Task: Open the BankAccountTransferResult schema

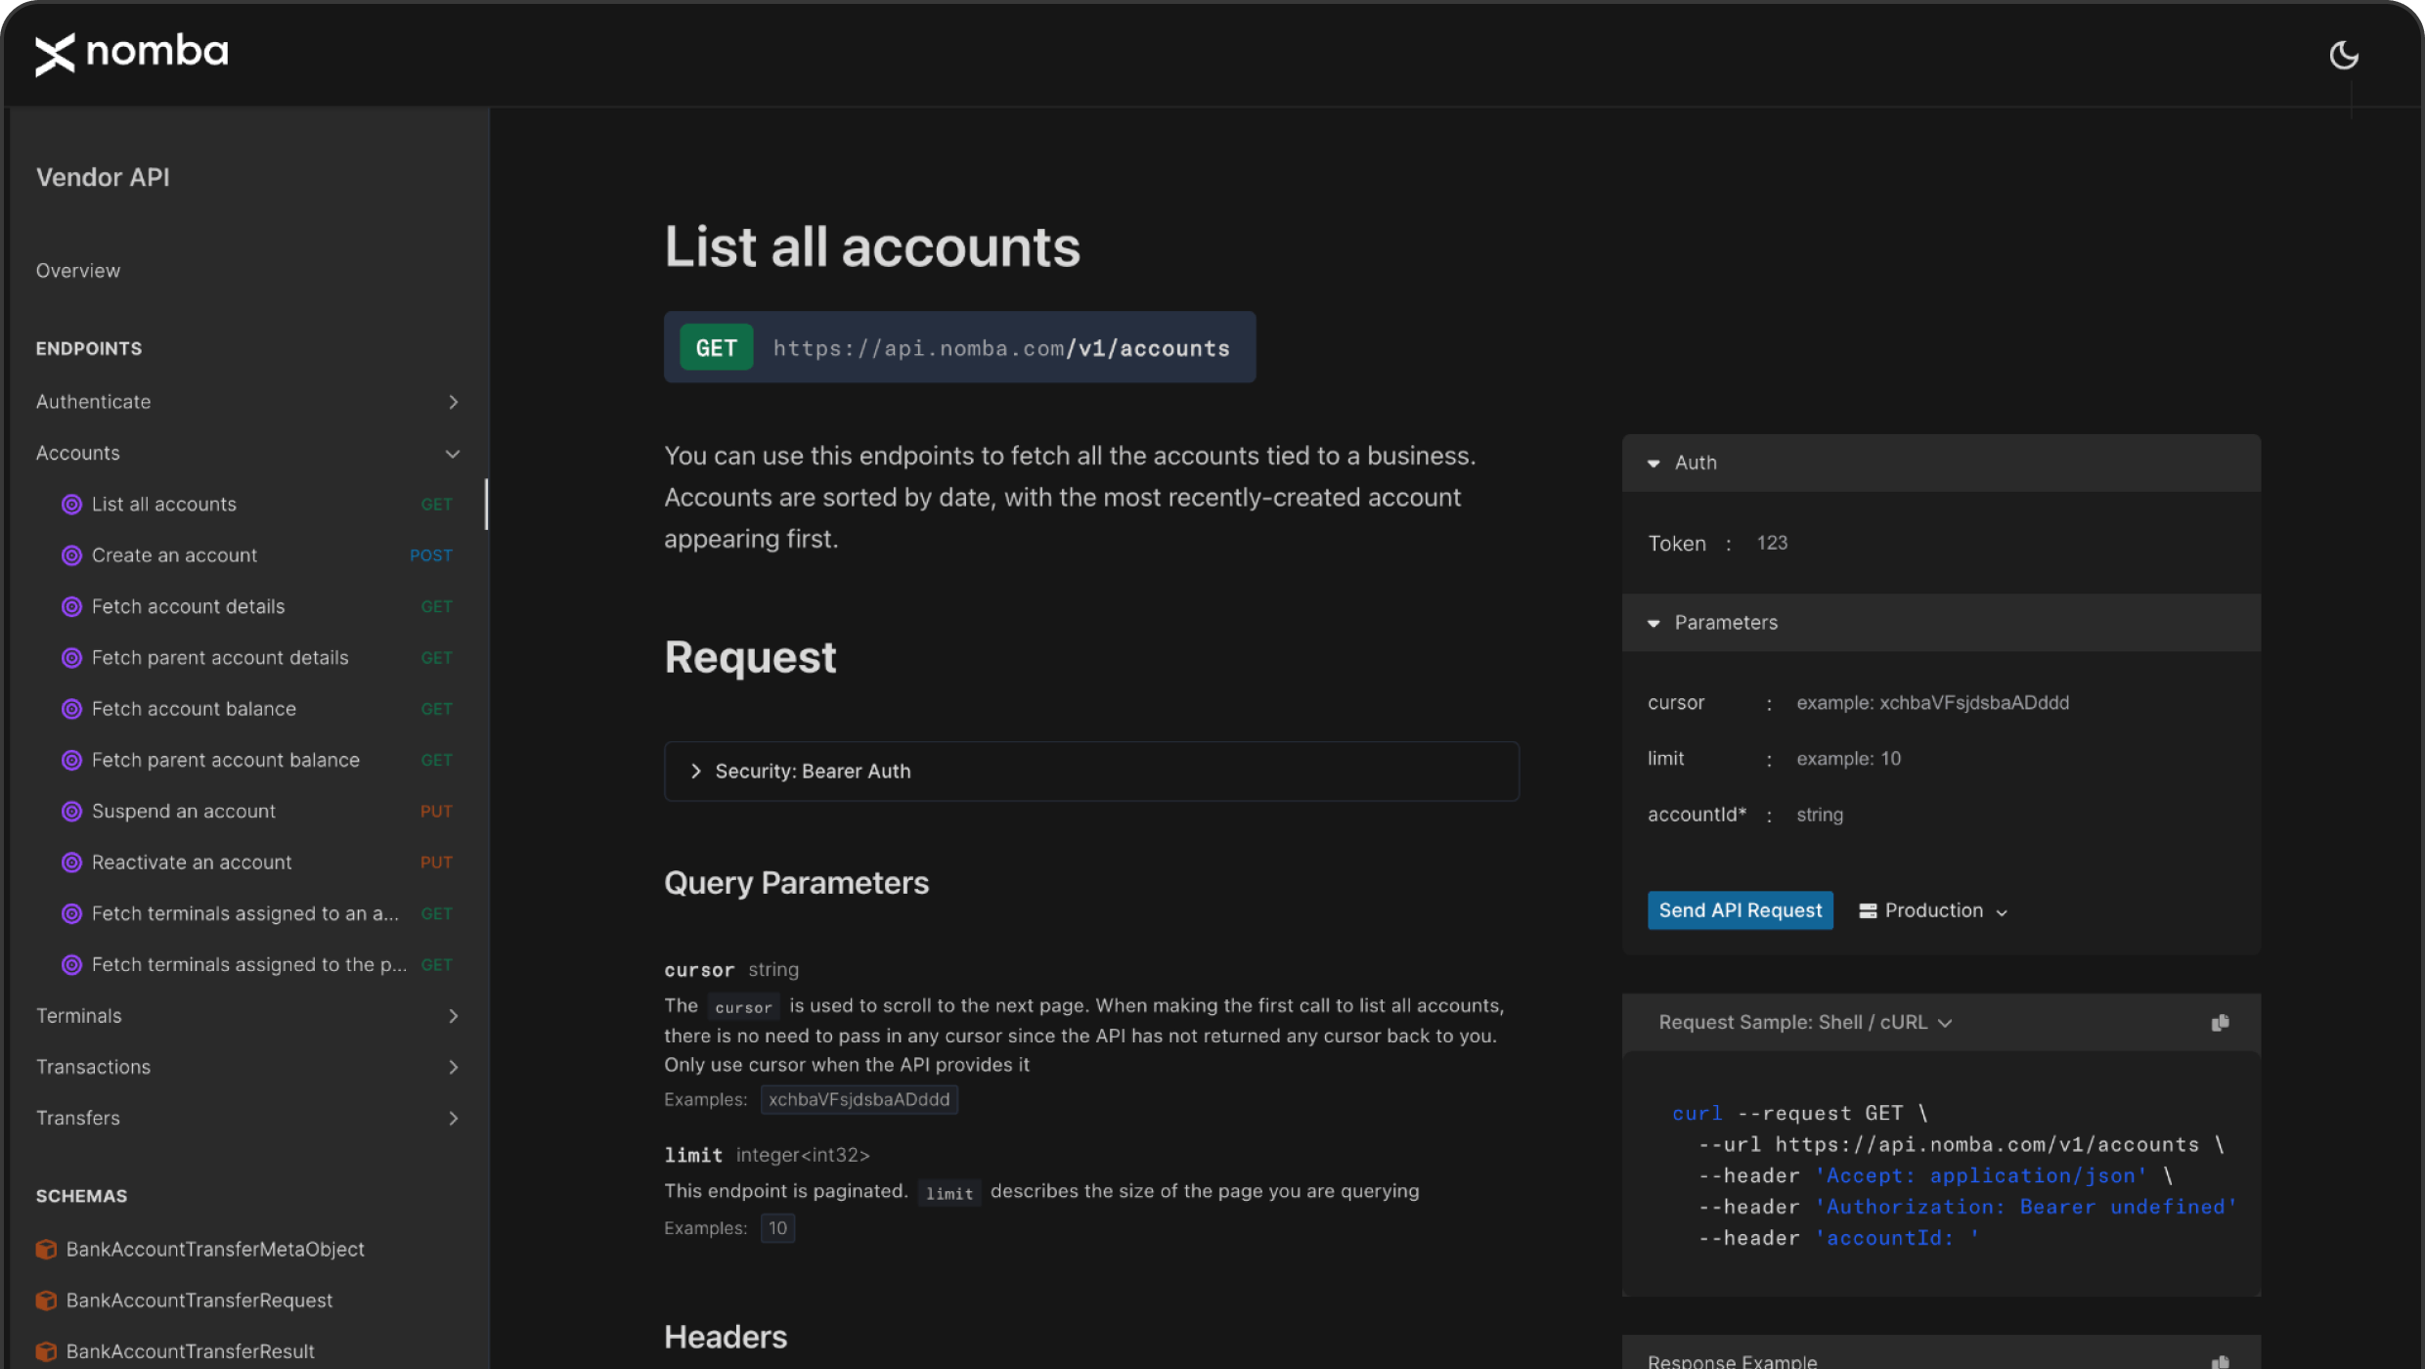Action: 191,1351
